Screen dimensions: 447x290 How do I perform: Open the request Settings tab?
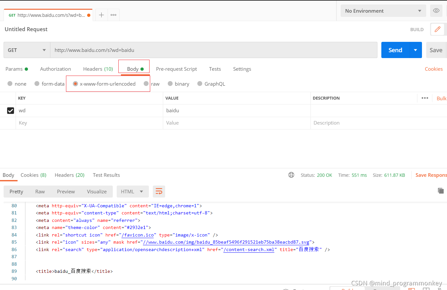coord(242,69)
